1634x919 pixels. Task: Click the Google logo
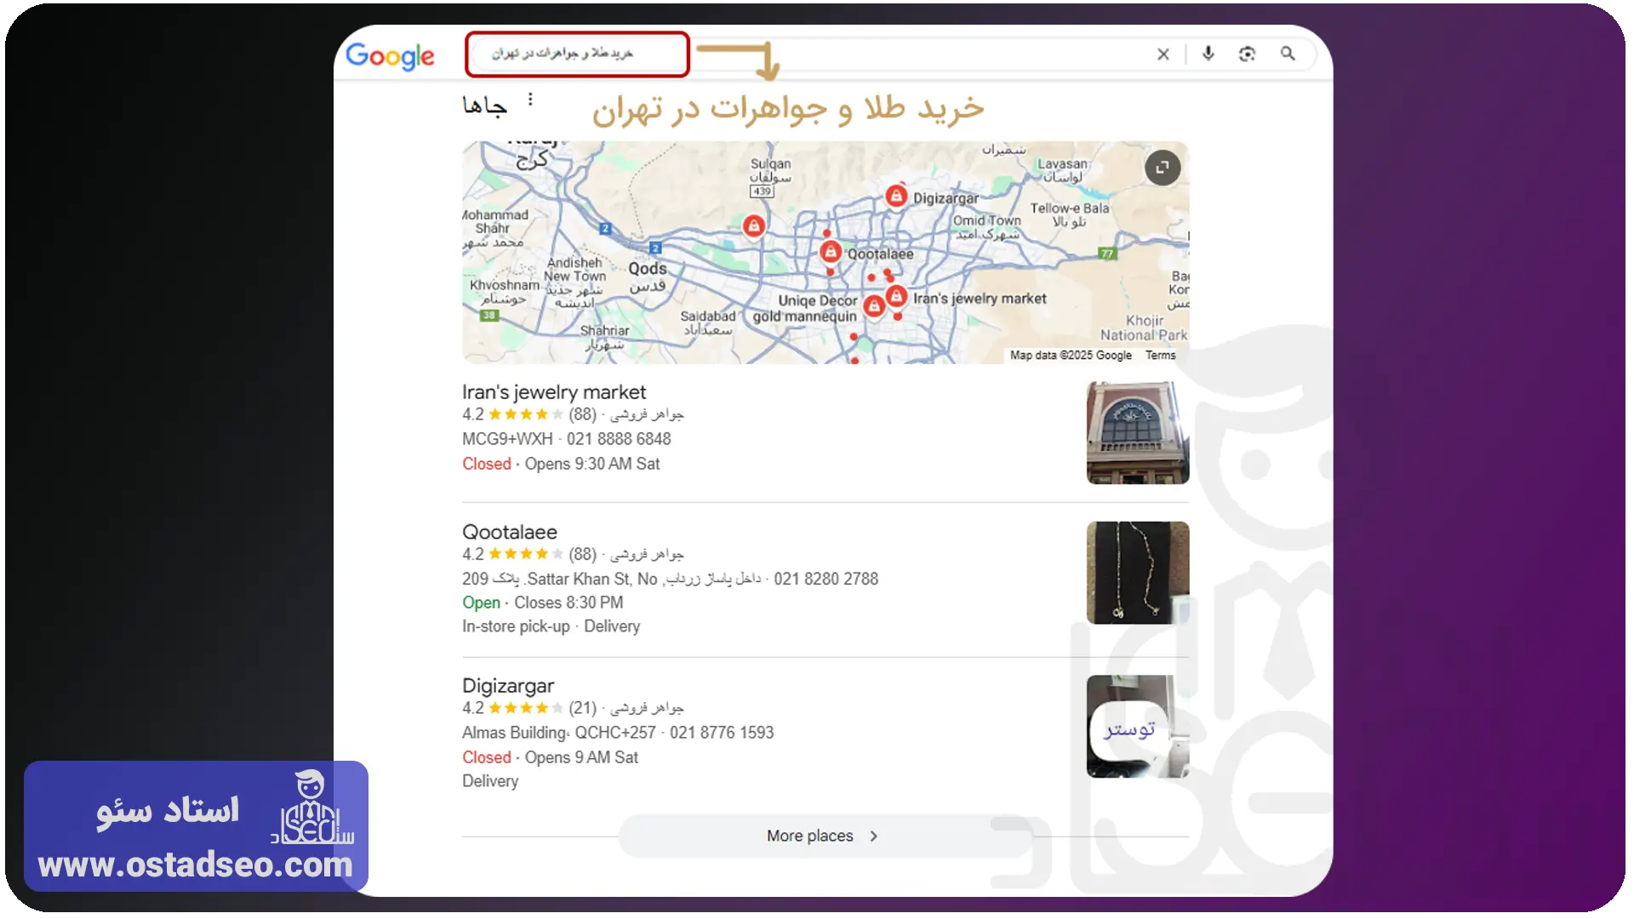tap(390, 56)
